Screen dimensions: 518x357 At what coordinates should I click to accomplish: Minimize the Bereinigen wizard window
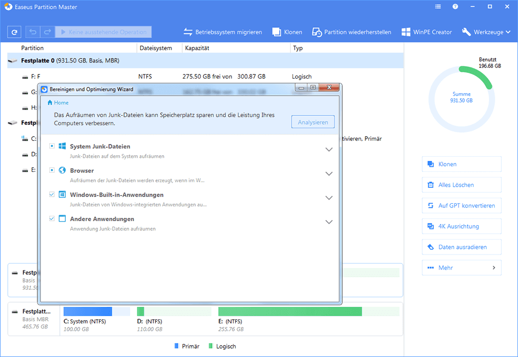(x=301, y=87)
